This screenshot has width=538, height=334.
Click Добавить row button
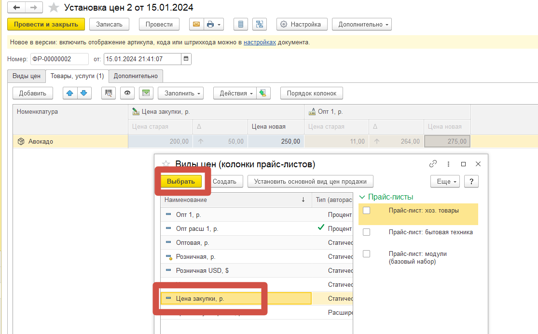33,93
